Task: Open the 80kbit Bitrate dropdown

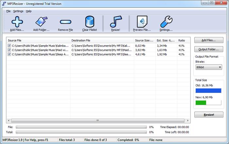Action: tap(208, 67)
